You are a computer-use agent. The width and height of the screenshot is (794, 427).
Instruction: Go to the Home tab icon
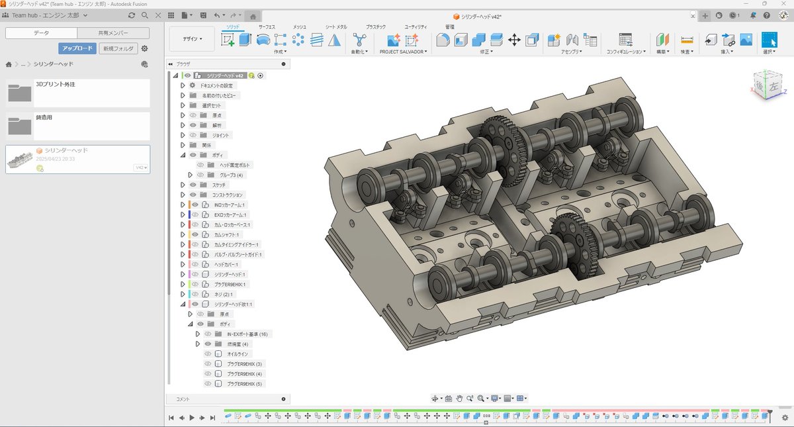[252, 16]
